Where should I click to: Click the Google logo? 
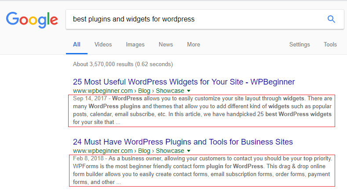[x=32, y=20]
